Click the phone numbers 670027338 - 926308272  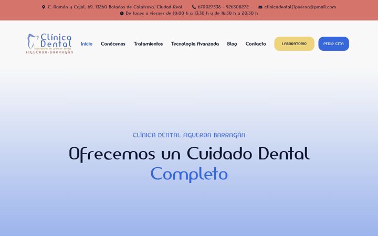tap(223, 7)
